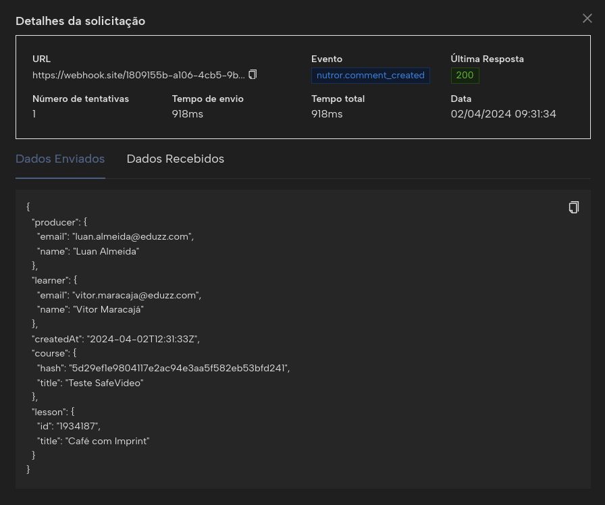Click the Tempo total label
The width and height of the screenshot is (605, 505).
(338, 99)
